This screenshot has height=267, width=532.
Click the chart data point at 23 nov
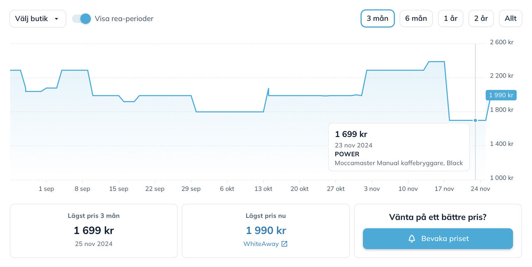[x=475, y=120]
